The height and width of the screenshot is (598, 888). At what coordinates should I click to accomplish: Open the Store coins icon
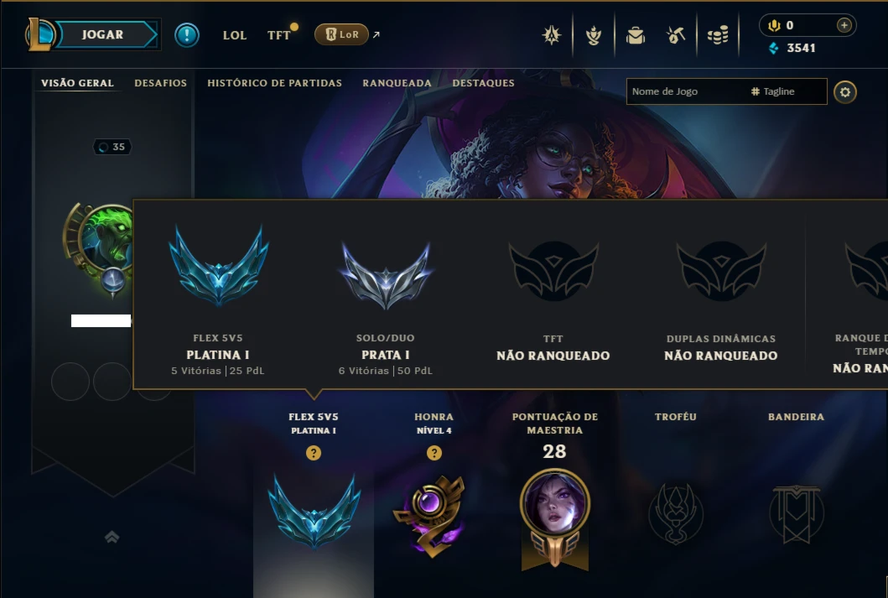point(718,36)
